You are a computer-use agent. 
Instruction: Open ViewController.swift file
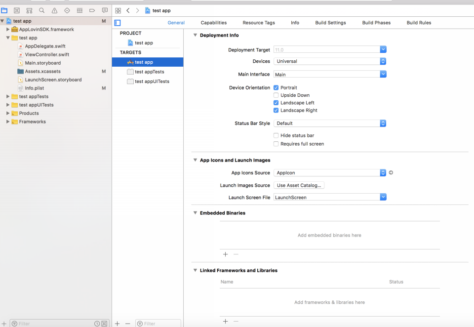coord(47,55)
